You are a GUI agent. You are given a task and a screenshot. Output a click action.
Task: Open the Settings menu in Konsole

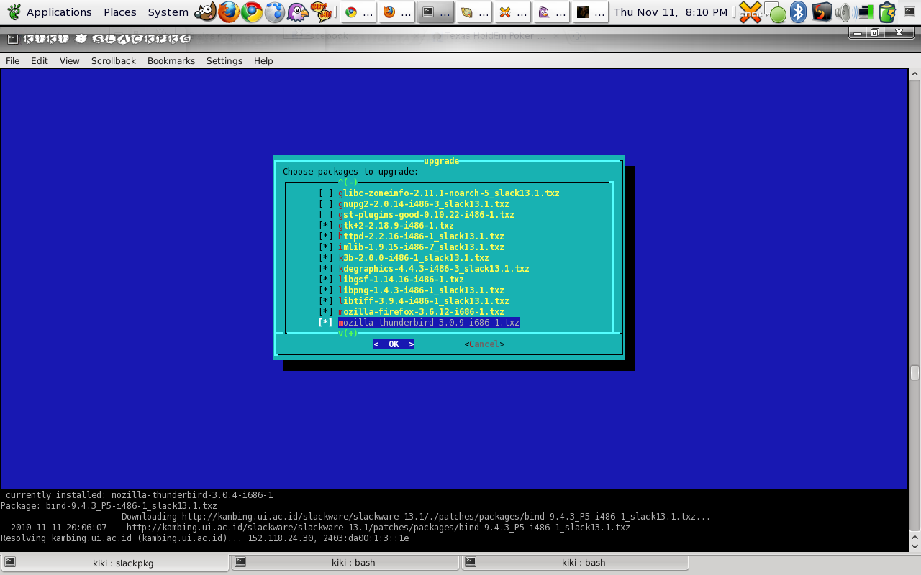[224, 61]
